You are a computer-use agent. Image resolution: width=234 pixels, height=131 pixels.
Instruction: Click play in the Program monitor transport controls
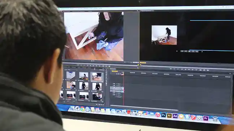(x=189, y=69)
